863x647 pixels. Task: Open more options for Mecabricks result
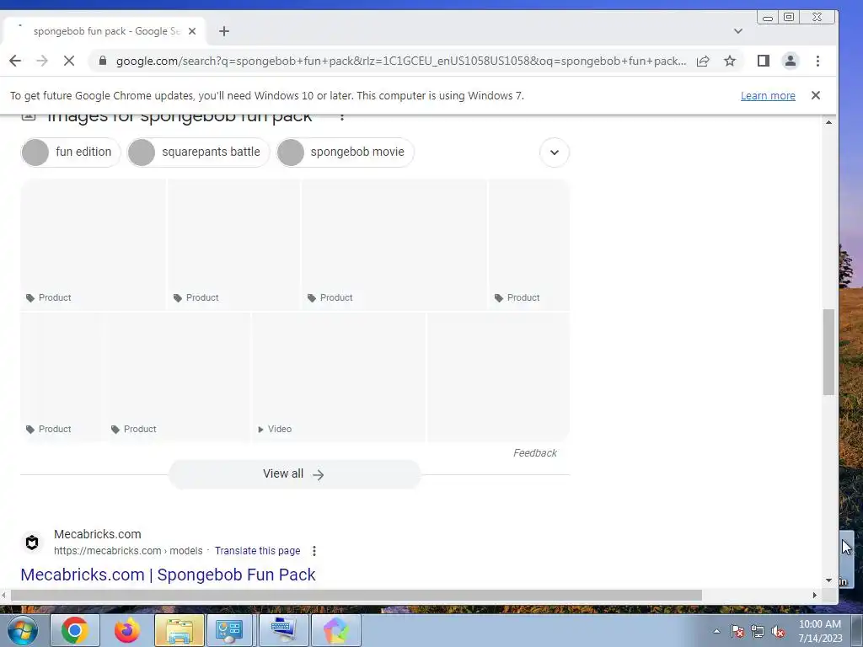[x=314, y=551]
